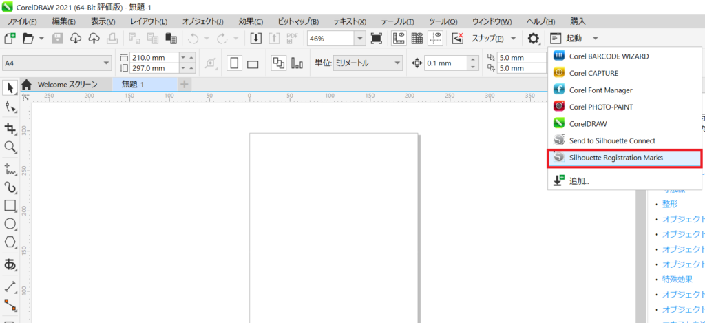The height and width of the screenshot is (323, 705).
Task: Click the Print icon
Action: tap(112, 39)
